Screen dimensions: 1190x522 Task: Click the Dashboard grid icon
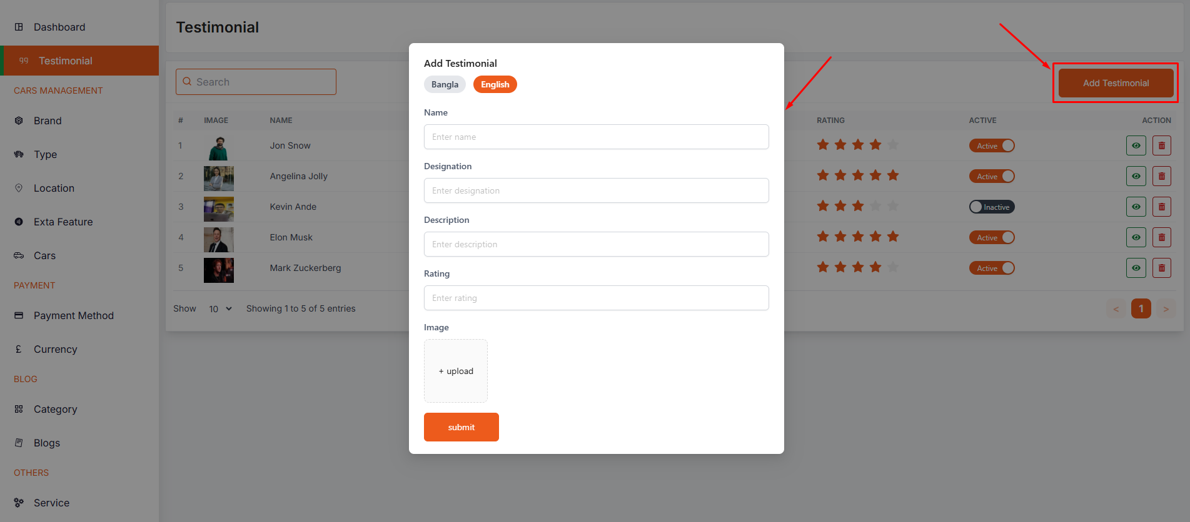19,27
